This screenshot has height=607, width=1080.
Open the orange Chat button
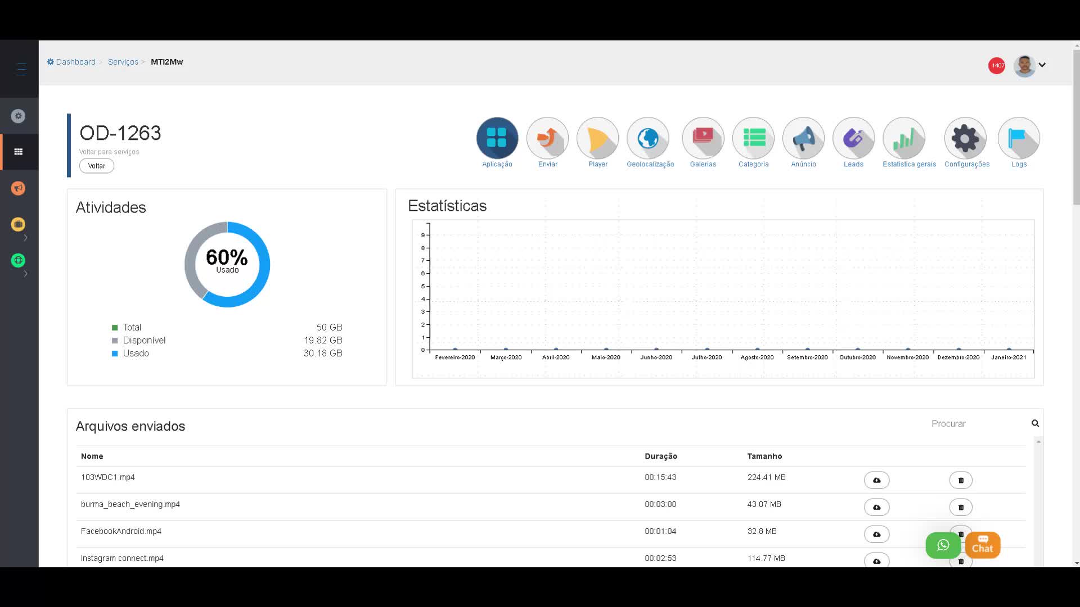click(983, 545)
